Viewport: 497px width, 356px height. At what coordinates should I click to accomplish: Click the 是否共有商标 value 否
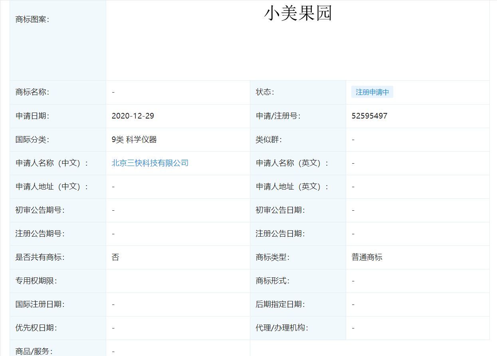[x=115, y=257]
